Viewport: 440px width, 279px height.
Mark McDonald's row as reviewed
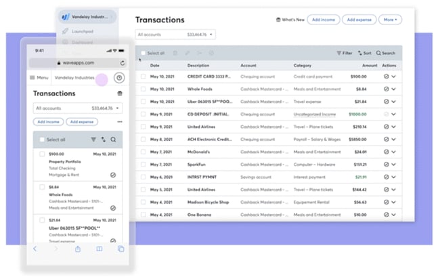coord(387,152)
